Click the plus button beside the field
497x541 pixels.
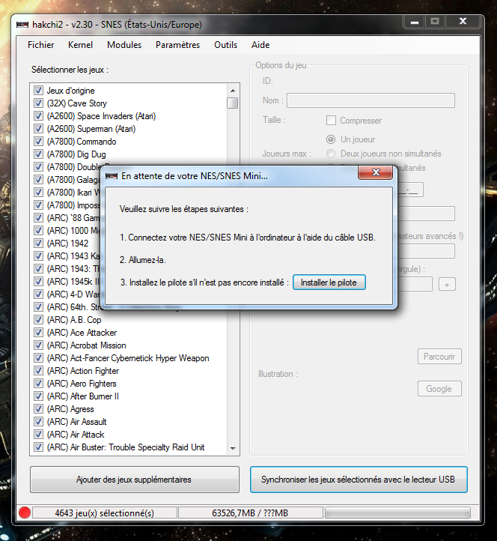pyautogui.click(x=447, y=285)
